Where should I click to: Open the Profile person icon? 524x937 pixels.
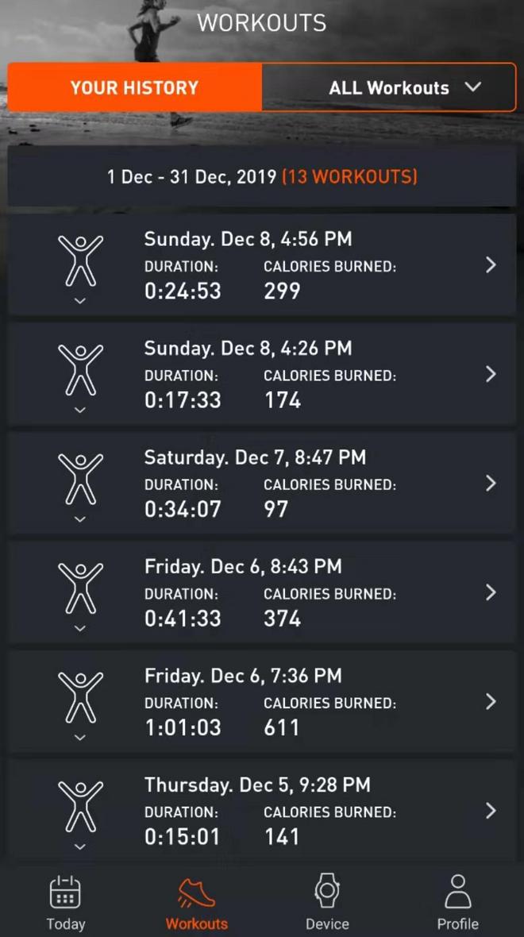tap(458, 891)
